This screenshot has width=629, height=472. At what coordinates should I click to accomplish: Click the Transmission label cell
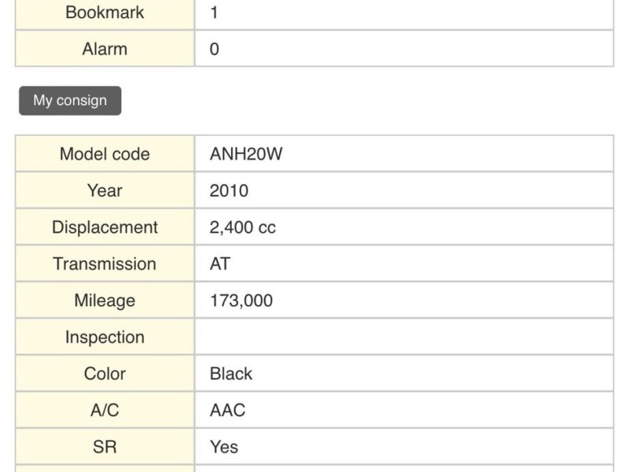click(x=105, y=264)
